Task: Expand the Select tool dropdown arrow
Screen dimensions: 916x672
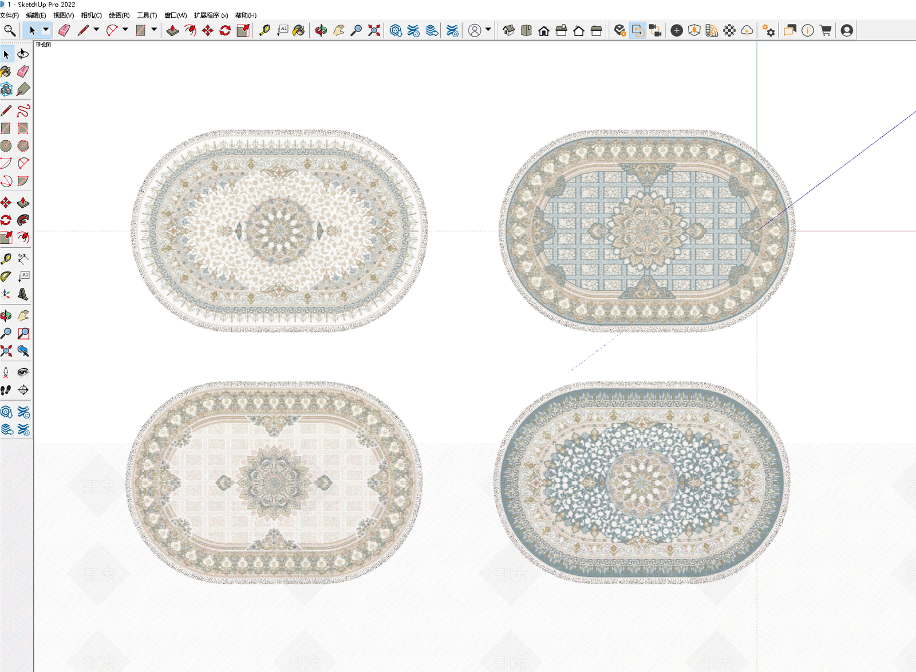Action: pos(46,30)
